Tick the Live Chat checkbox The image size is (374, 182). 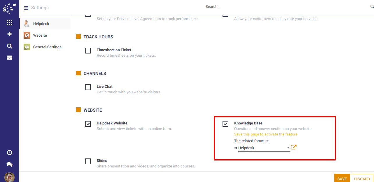click(x=88, y=87)
